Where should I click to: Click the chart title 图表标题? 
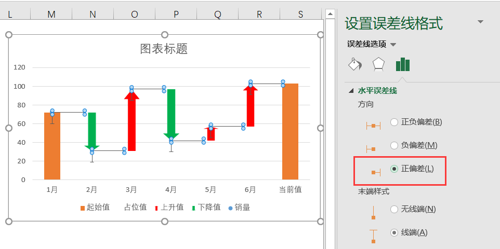click(x=164, y=49)
